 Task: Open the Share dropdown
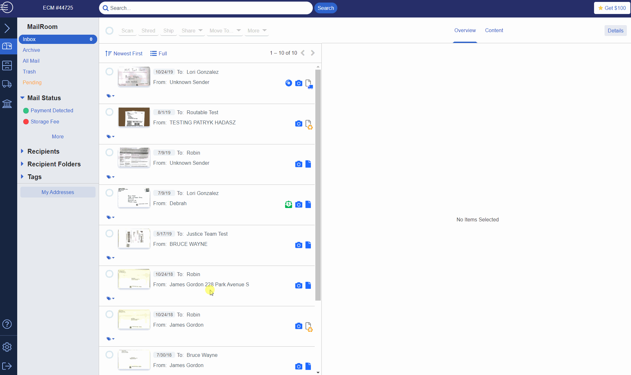tap(192, 31)
